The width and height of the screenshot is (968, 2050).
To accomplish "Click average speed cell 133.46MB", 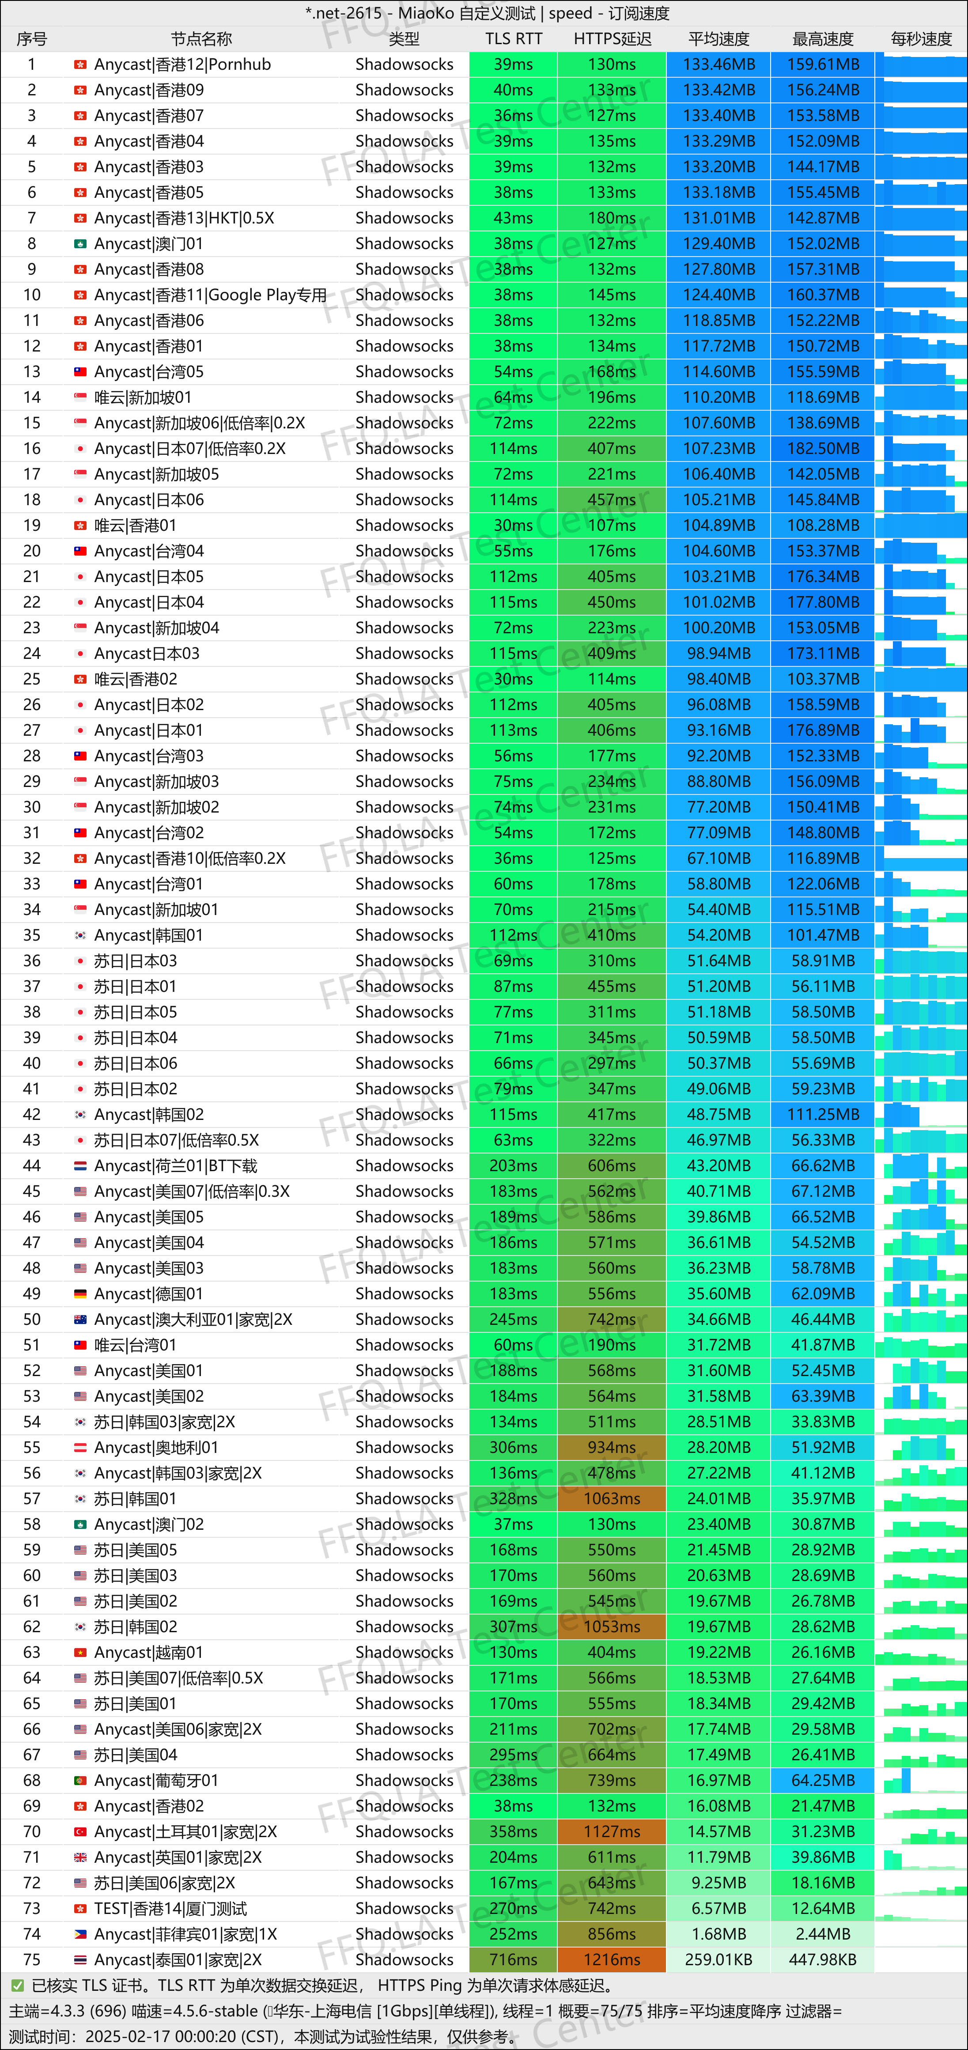I will (719, 64).
